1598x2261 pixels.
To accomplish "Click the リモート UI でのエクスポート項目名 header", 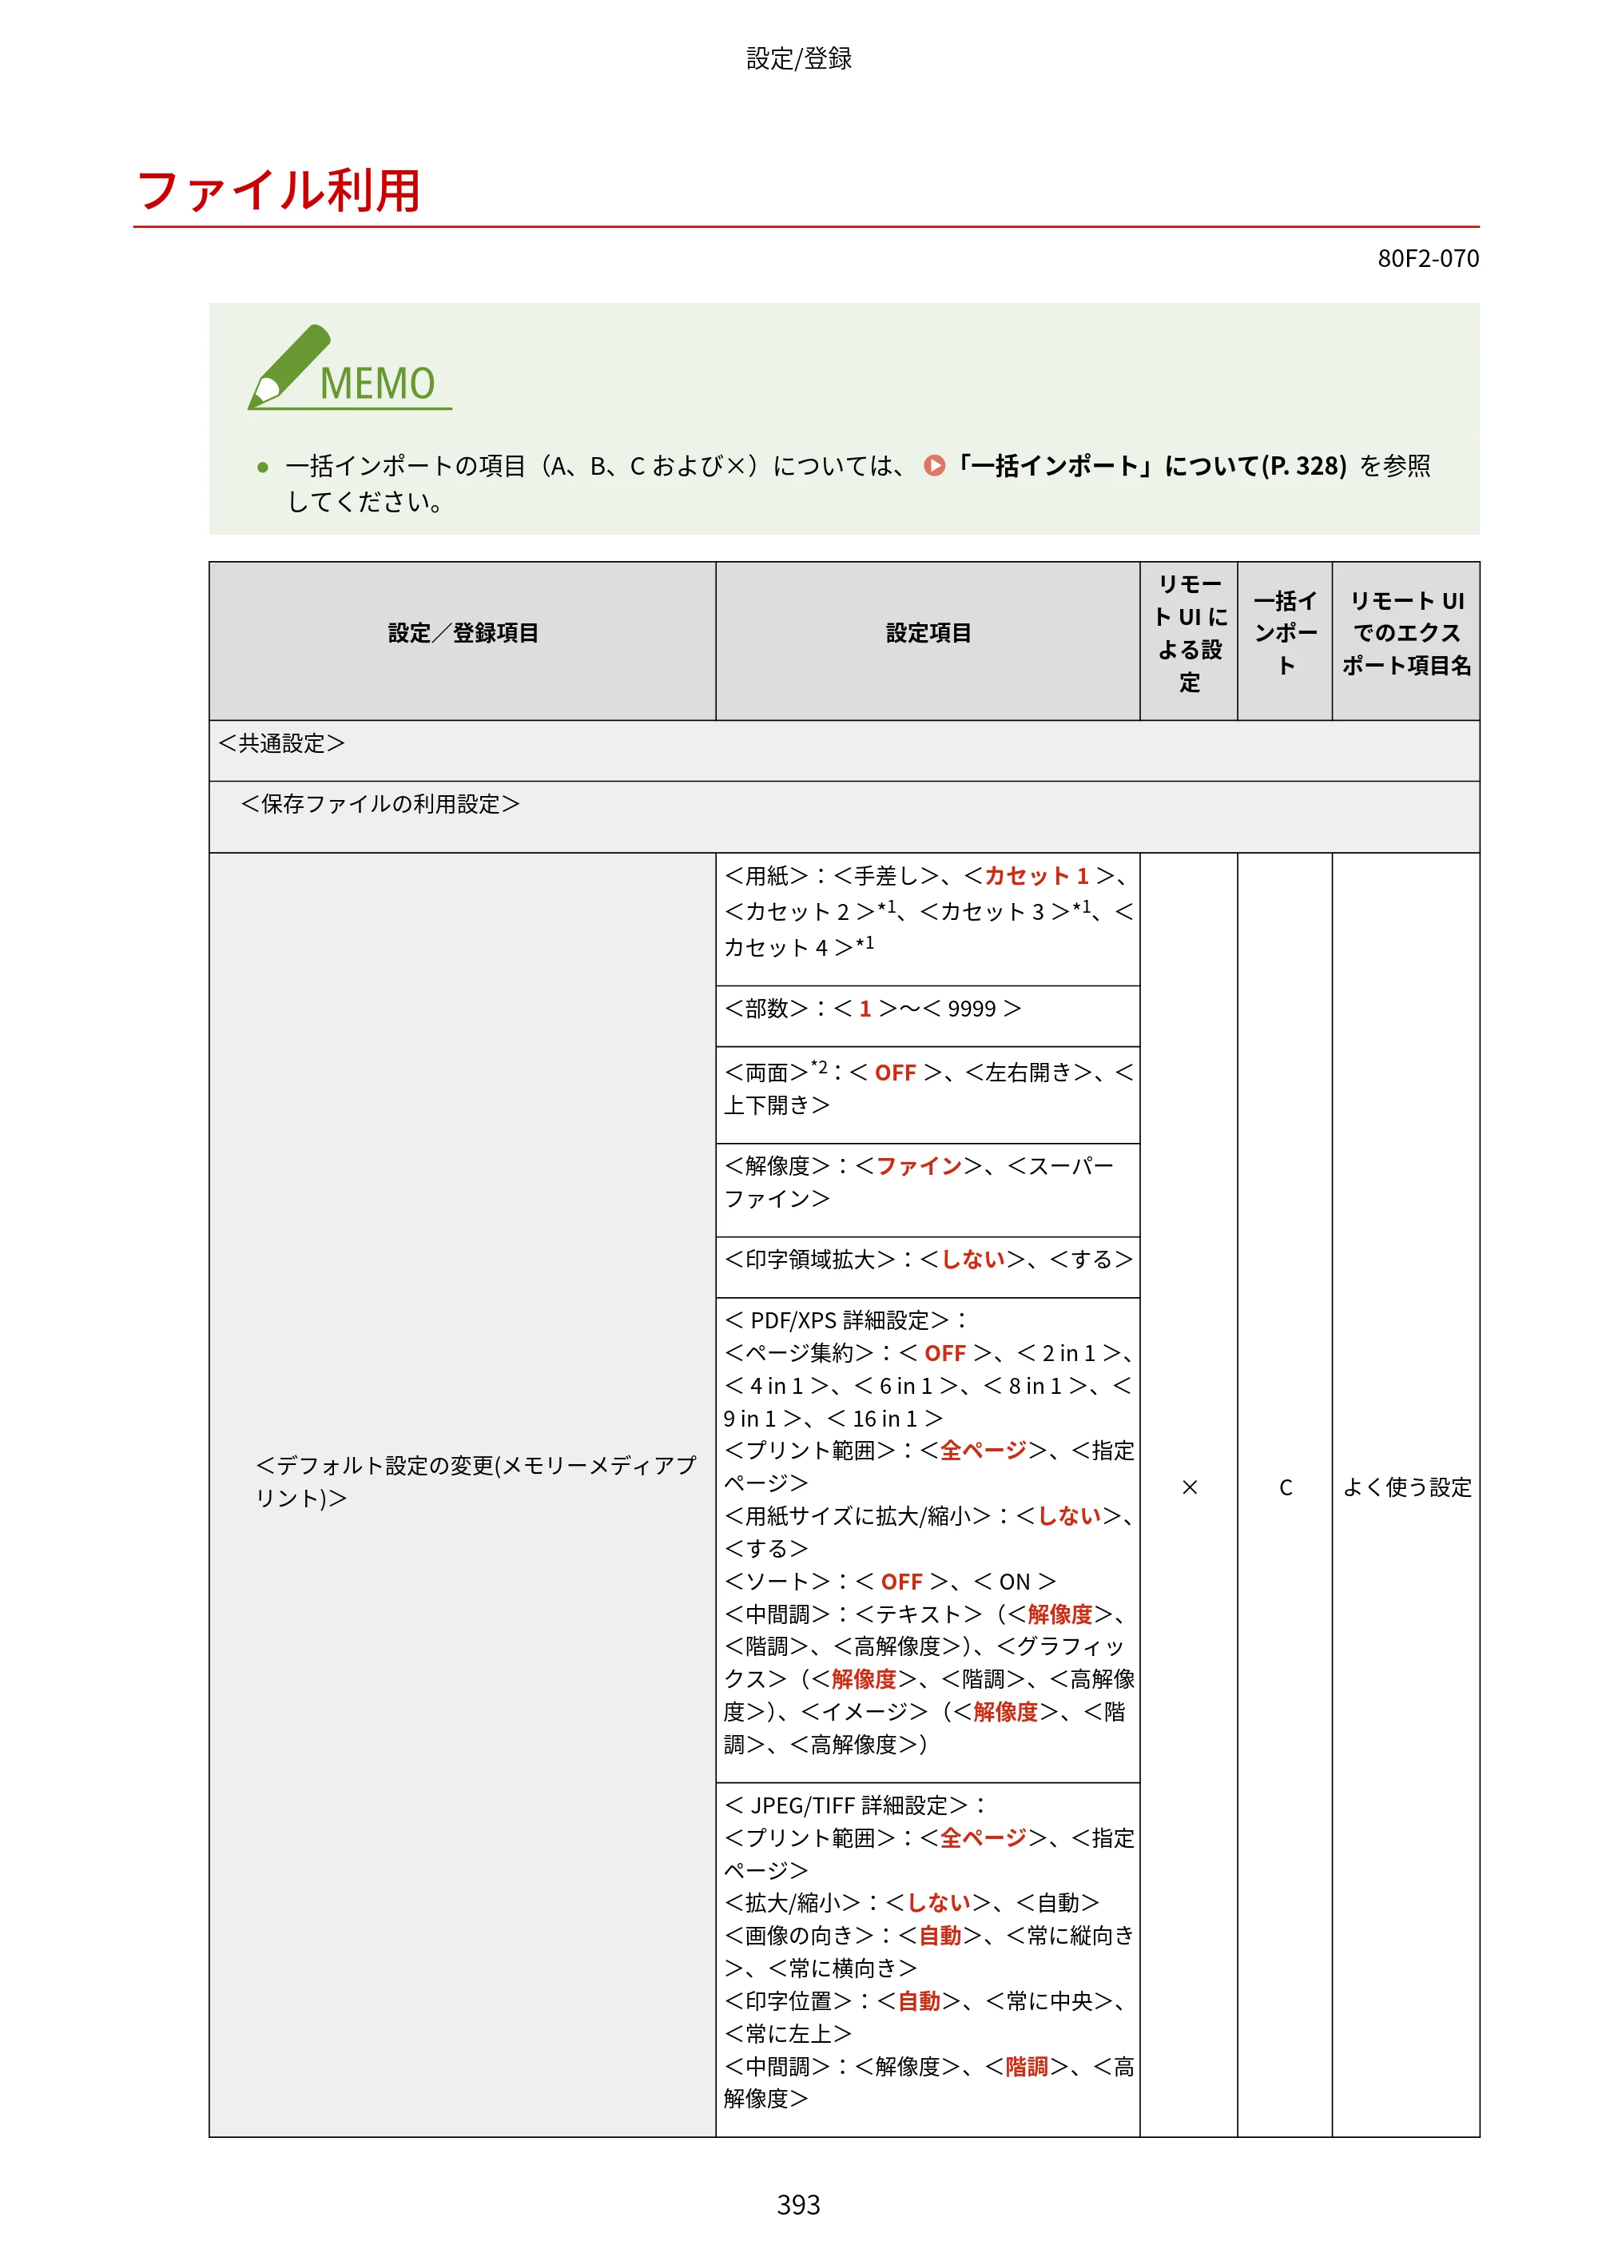I will pyautogui.click(x=1406, y=641).
